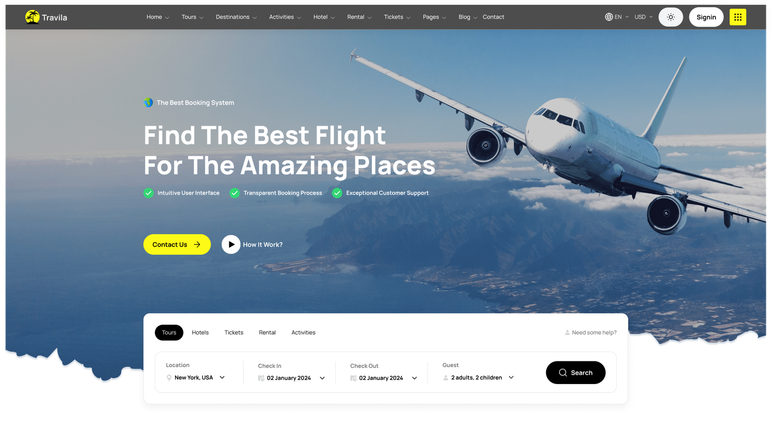
Task: Select the Activities search tab
Action: tap(303, 332)
